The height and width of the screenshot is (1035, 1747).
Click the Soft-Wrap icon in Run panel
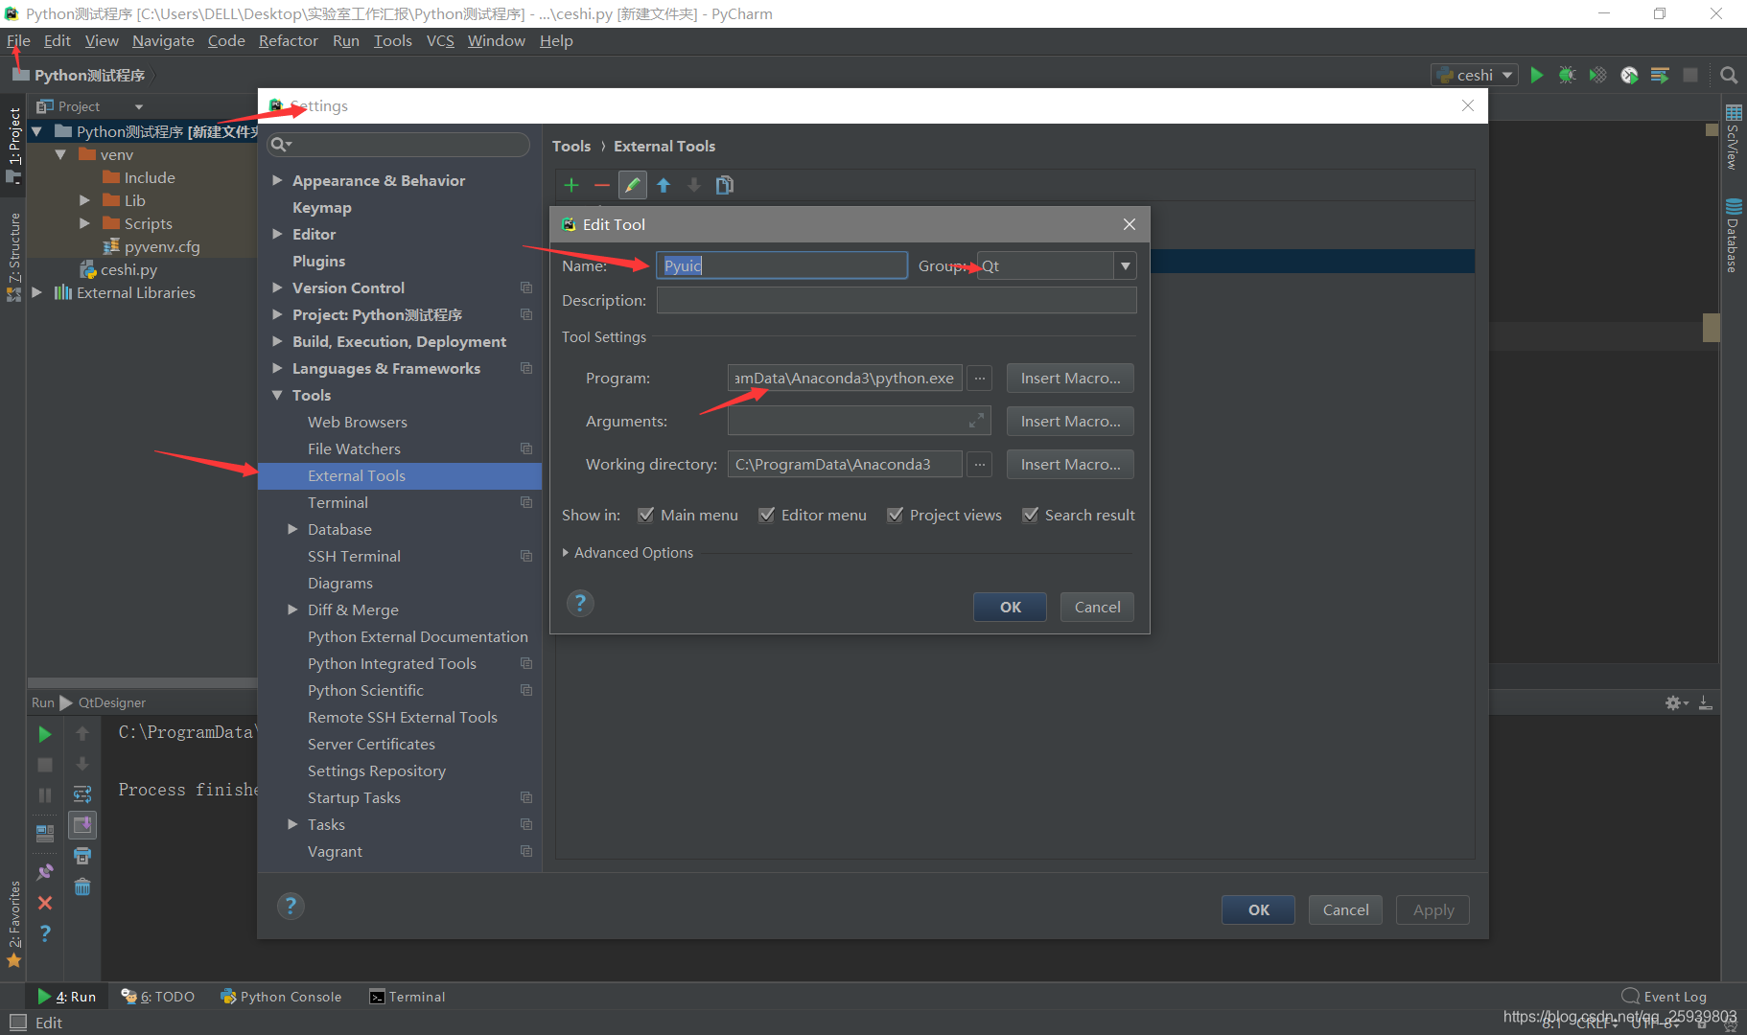click(82, 794)
